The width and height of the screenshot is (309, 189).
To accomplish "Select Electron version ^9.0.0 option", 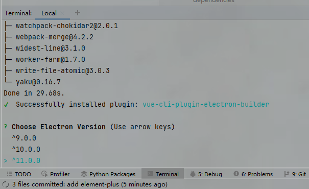I will (x=24, y=138).
